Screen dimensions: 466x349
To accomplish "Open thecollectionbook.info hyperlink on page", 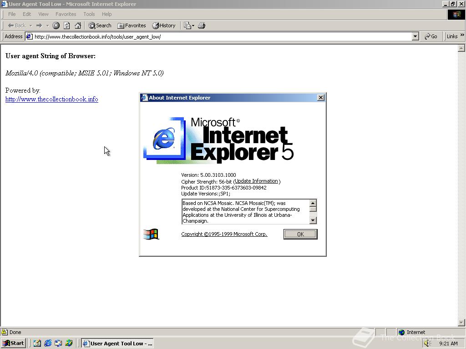I will 52,99.
